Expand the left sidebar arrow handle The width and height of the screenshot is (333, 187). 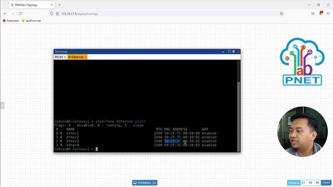(x=2, y=105)
